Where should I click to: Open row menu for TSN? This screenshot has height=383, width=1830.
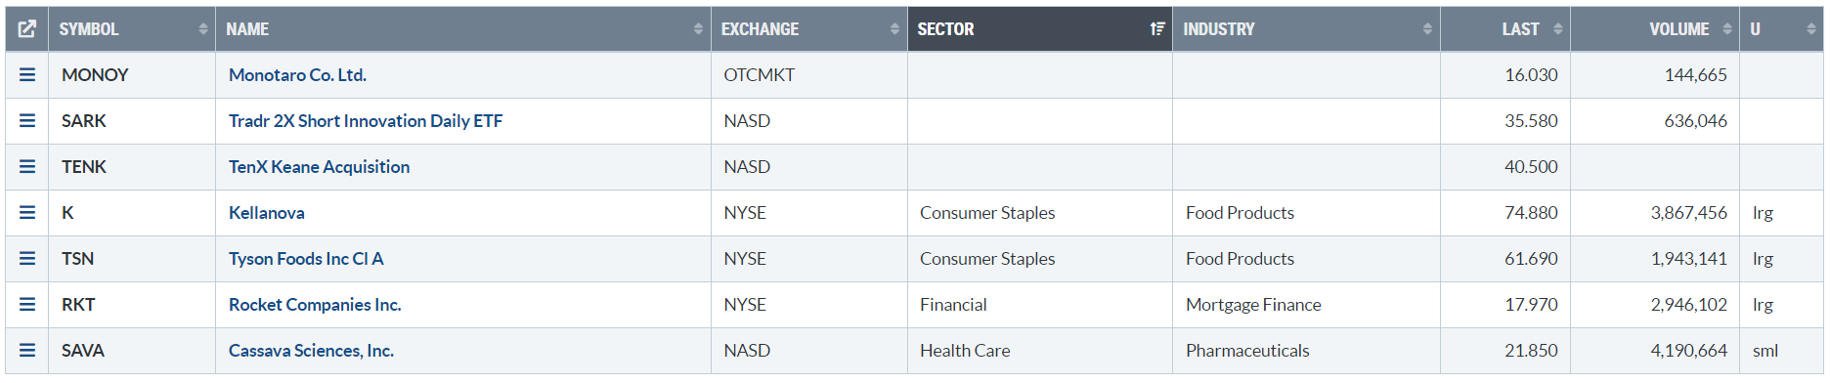click(x=27, y=259)
